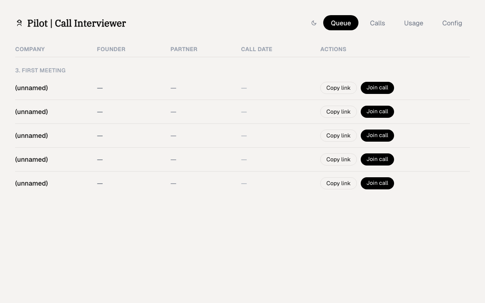Copy link for the fourth entry

click(338, 159)
